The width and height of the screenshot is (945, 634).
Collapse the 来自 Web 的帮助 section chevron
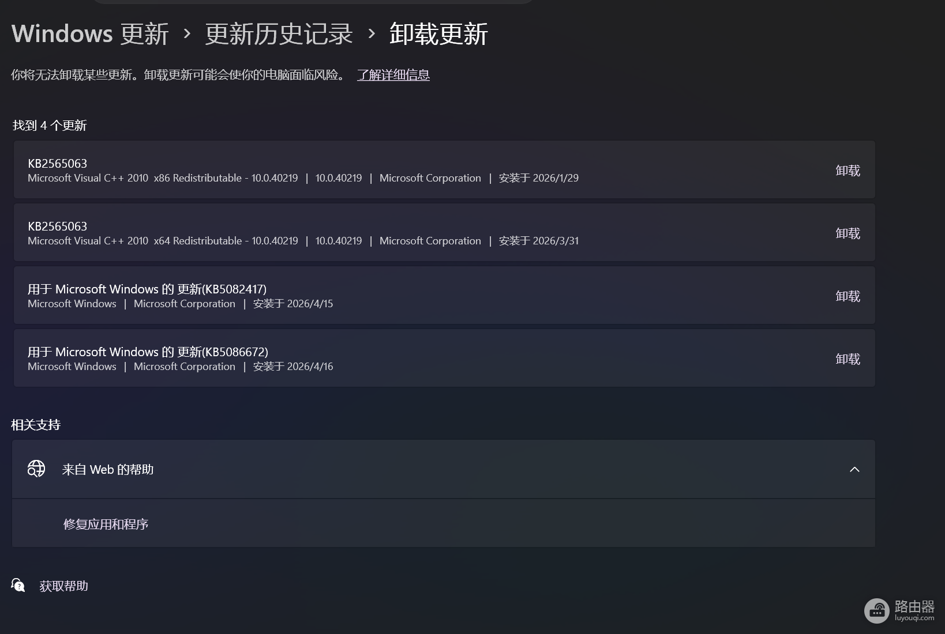pyautogui.click(x=854, y=469)
